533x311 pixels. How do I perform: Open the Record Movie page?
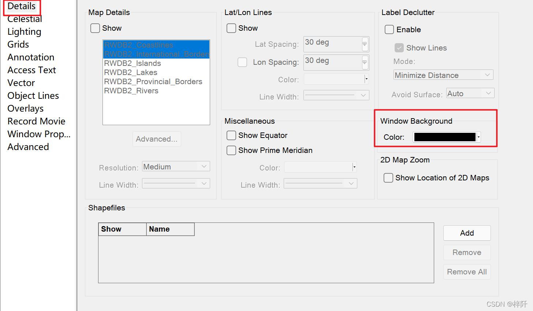pyautogui.click(x=37, y=121)
